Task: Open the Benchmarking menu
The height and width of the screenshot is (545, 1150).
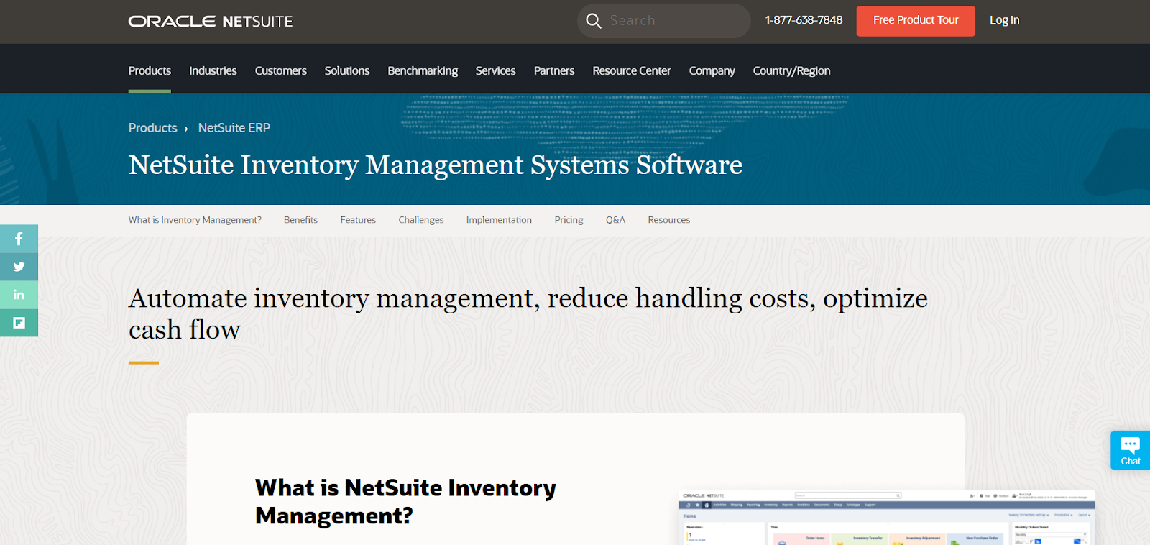Action: pos(423,70)
